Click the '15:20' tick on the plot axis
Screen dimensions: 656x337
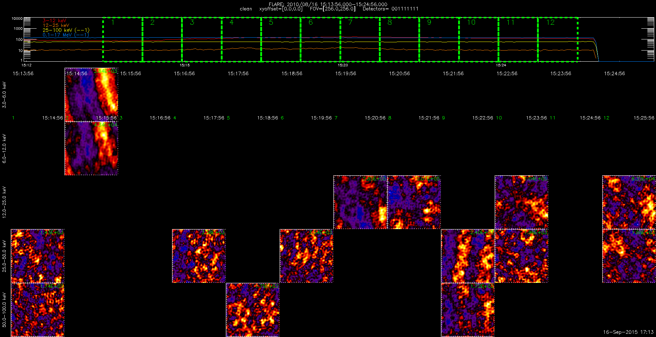coord(343,65)
